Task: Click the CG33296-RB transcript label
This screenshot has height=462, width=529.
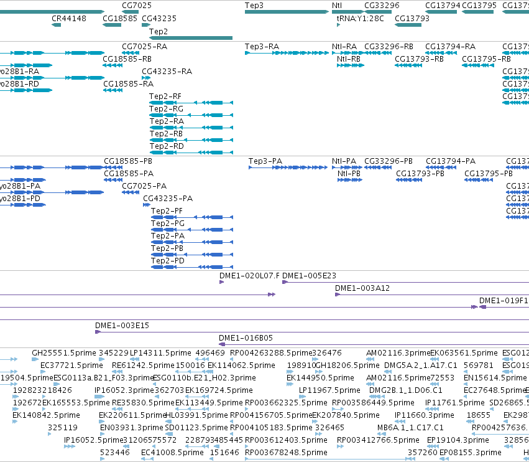Action: coord(389,46)
